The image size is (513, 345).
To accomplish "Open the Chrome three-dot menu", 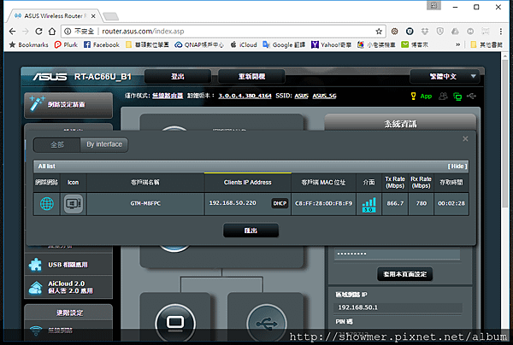I will [x=500, y=32].
